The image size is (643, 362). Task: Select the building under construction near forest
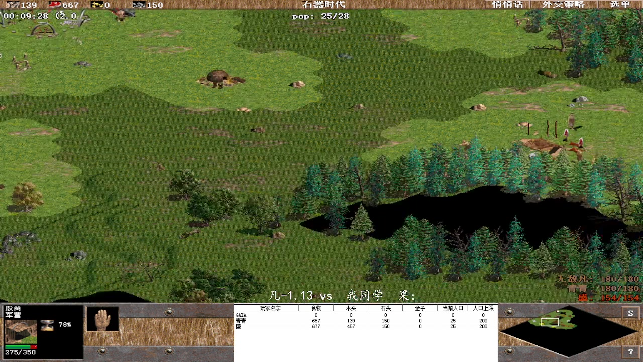click(x=542, y=146)
